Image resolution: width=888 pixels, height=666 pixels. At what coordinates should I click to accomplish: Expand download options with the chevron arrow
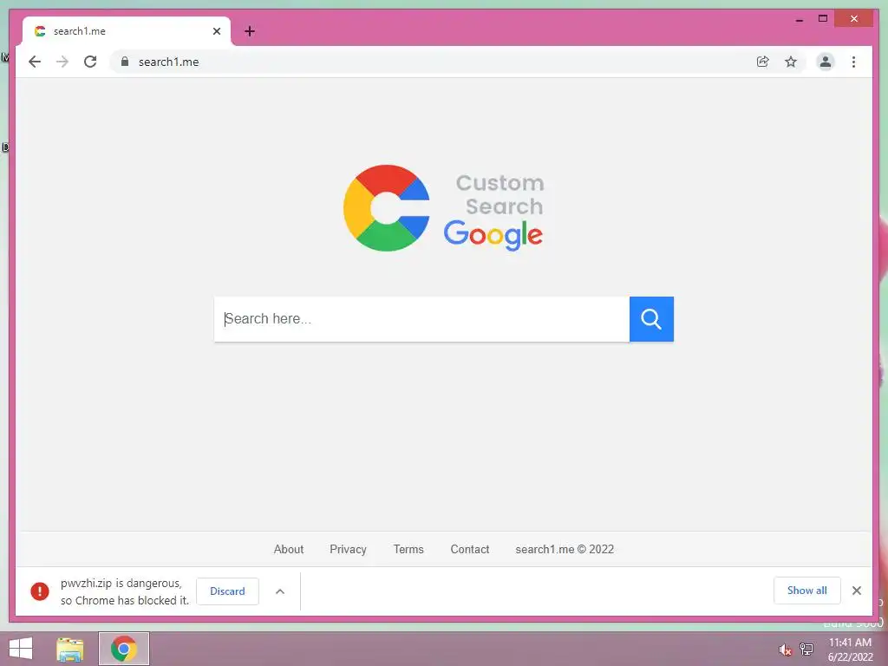pos(280,591)
